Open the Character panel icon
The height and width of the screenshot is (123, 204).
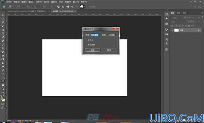167,39
